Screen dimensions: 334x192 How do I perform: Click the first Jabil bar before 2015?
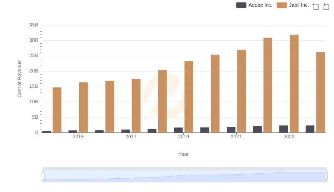tap(57, 110)
